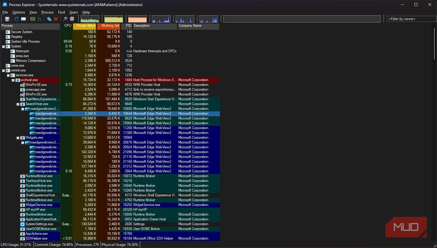Click Physical Usage 74.30% in status bar
Viewport: 437px width, 248px height.
point(120,245)
